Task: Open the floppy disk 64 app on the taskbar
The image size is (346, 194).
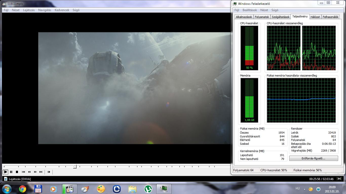Action: coord(38,189)
